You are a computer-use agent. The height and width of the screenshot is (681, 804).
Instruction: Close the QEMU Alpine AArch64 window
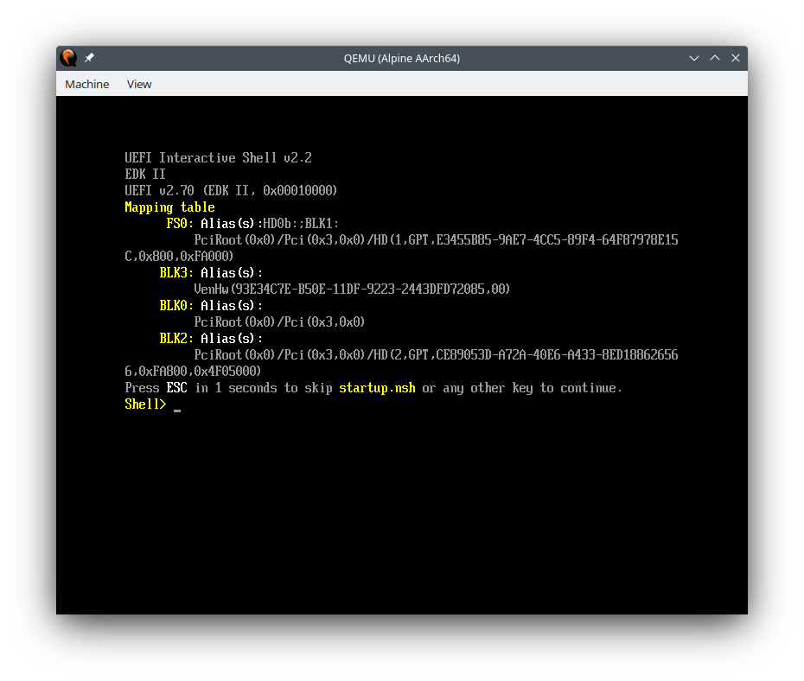pos(736,58)
